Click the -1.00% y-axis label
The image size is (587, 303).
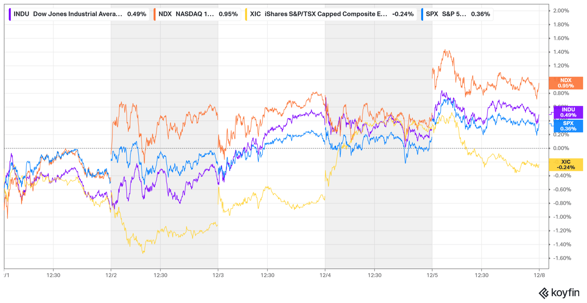(562, 217)
